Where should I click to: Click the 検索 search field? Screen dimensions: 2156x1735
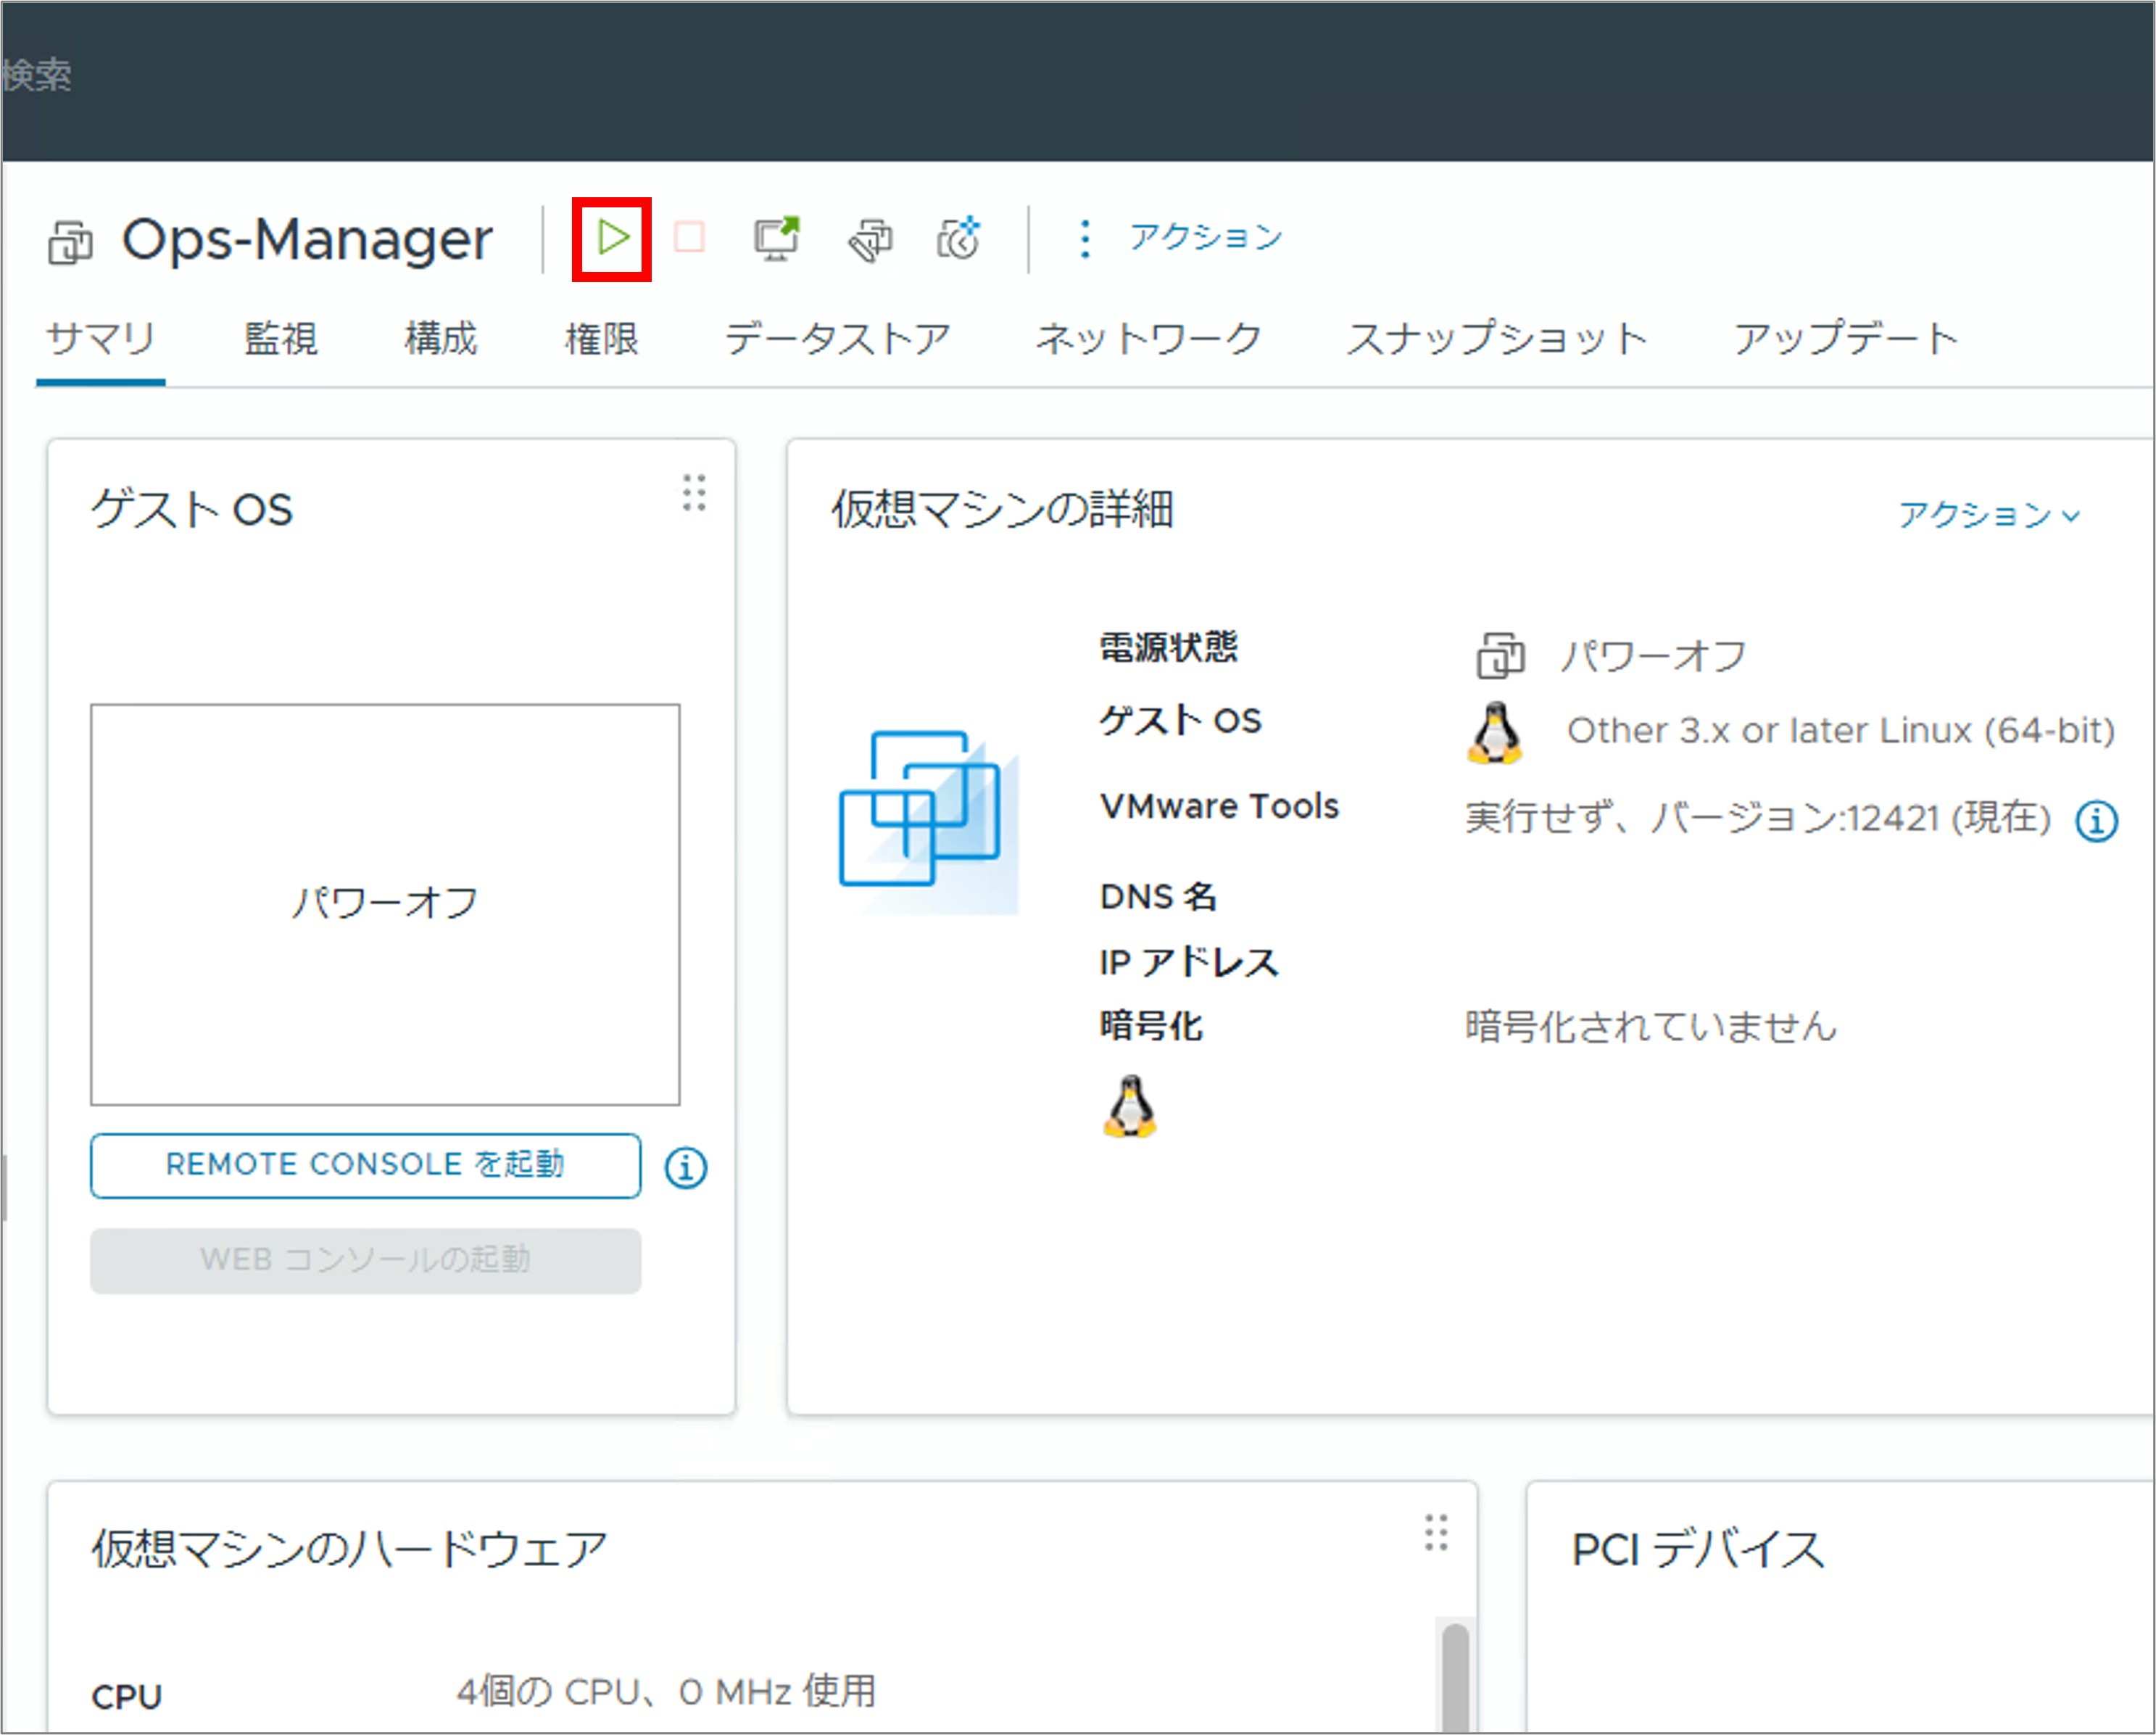click(x=36, y=75)
